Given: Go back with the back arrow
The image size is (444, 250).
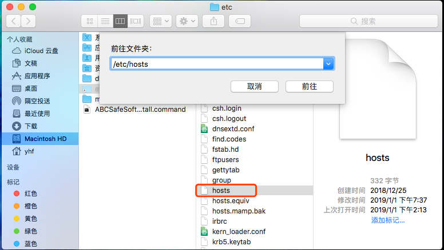Looking at the screenshot, I should pyautogui.click(x=14, y=21).
